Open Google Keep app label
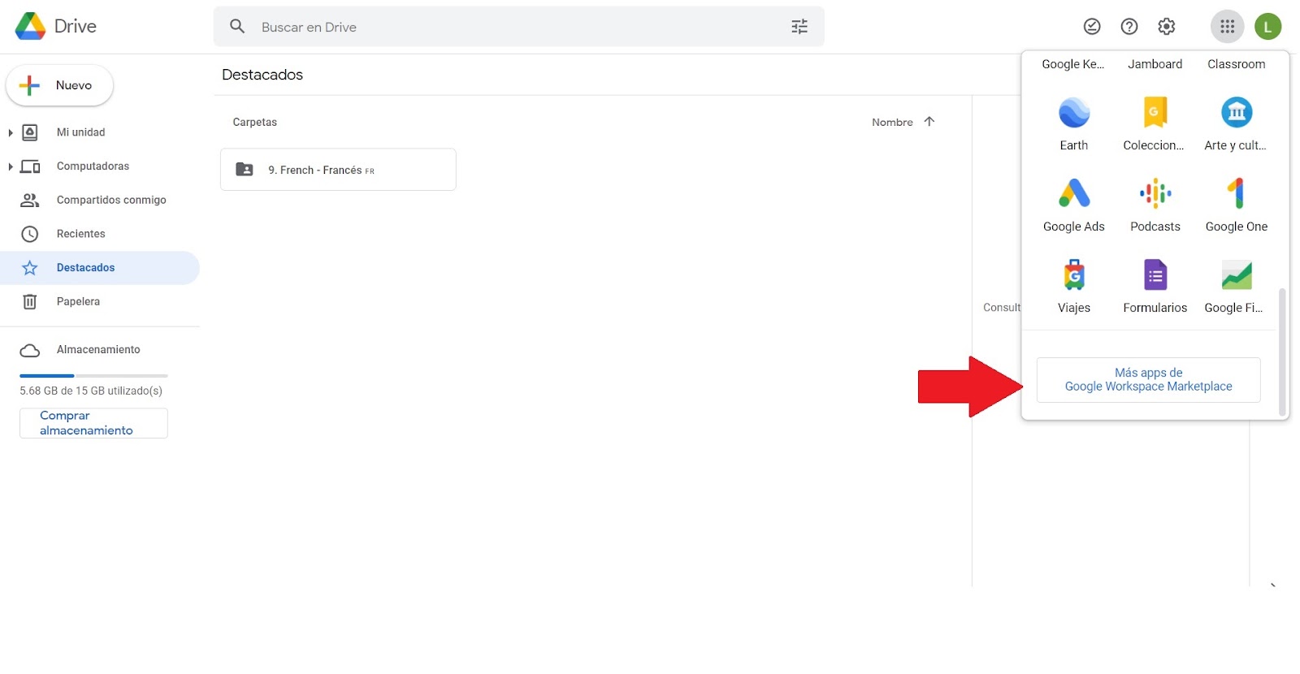Image resolution: width=1300 pixels, height=674 pixels. click(x=1073, y=64)
